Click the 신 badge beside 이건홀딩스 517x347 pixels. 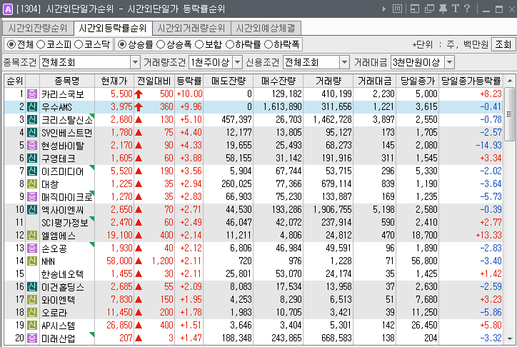point(32,287)
